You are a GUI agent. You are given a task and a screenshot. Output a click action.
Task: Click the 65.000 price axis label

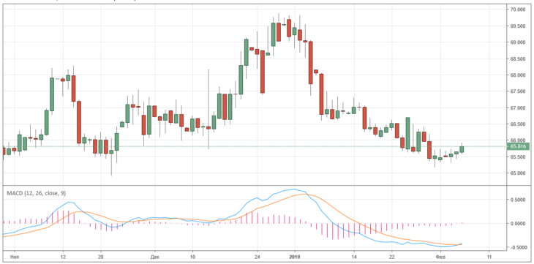518,173
